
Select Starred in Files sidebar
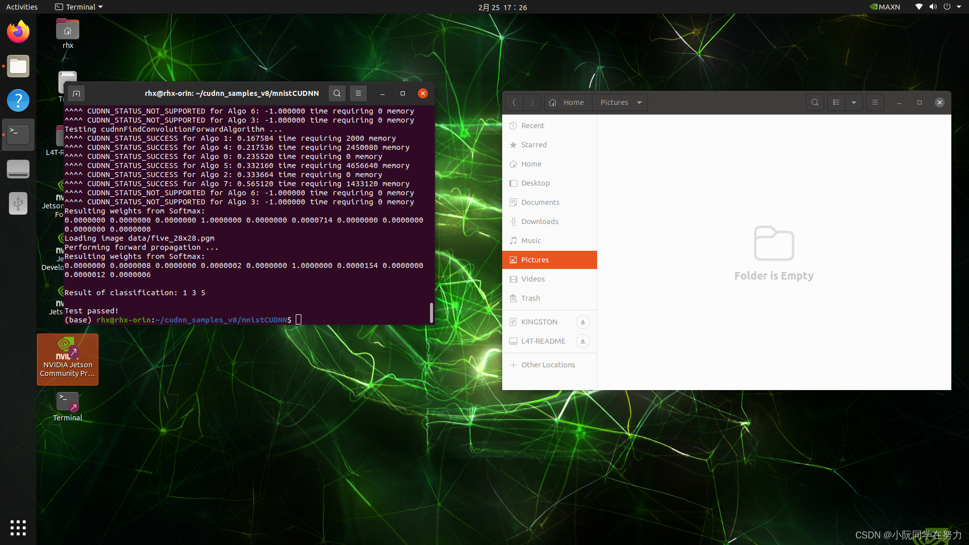pos(550,145)
